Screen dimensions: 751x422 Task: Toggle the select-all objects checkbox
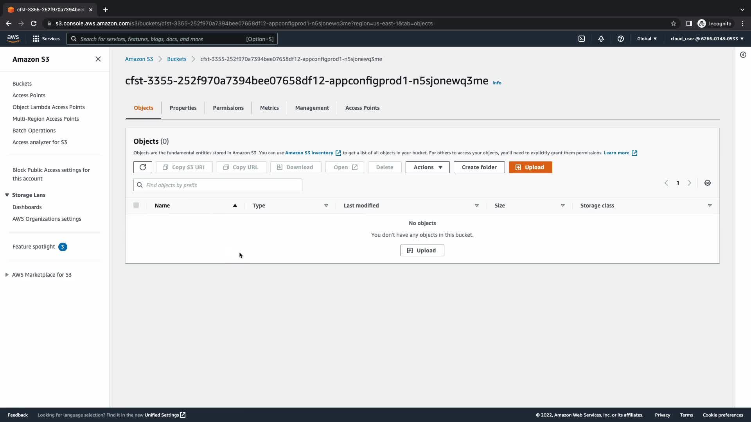(136, 206)
